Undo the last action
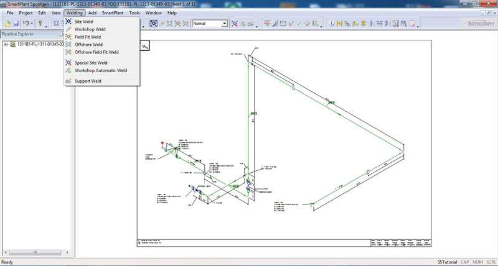498x266 pixels. click(x=27, y=24)
